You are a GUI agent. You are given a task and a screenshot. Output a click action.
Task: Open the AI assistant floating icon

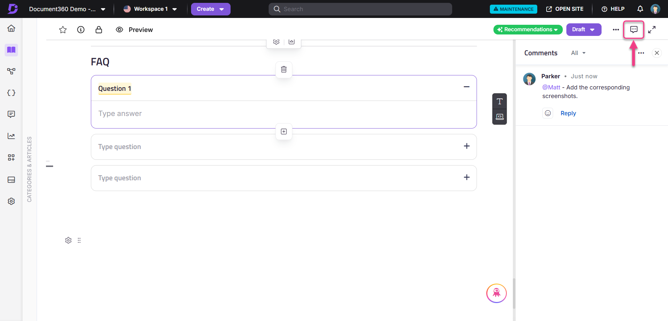pos(496,293)
